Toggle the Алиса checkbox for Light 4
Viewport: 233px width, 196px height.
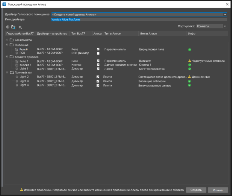tap(98, 85)
